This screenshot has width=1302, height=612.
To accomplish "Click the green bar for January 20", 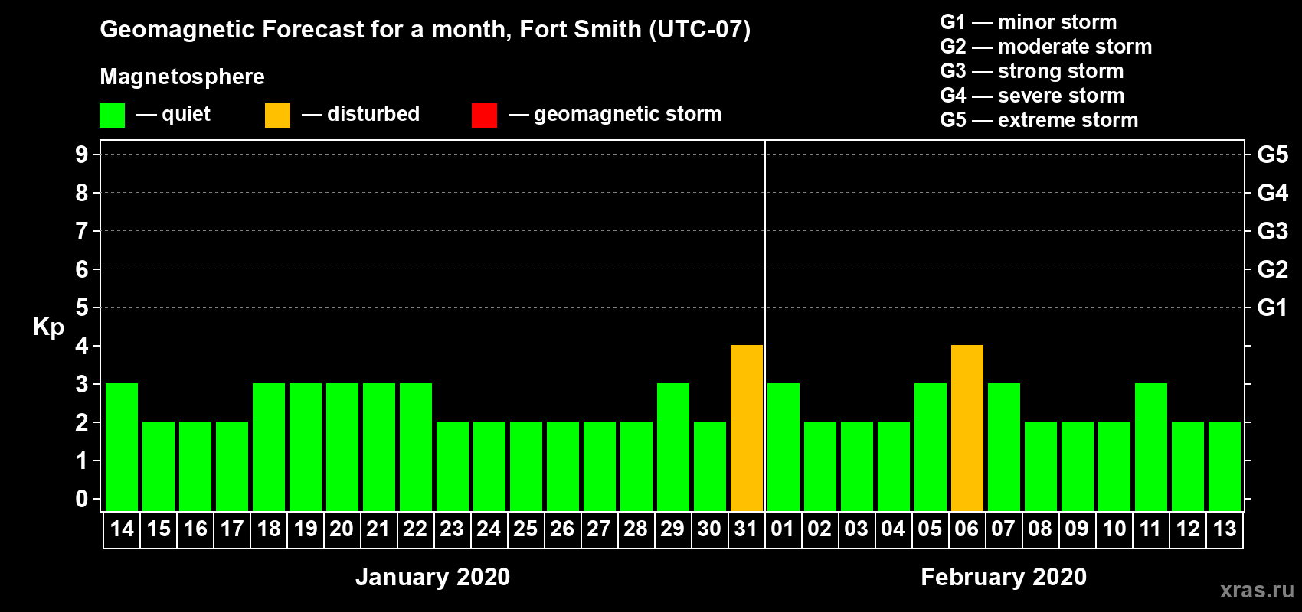I will pos(342,448).
